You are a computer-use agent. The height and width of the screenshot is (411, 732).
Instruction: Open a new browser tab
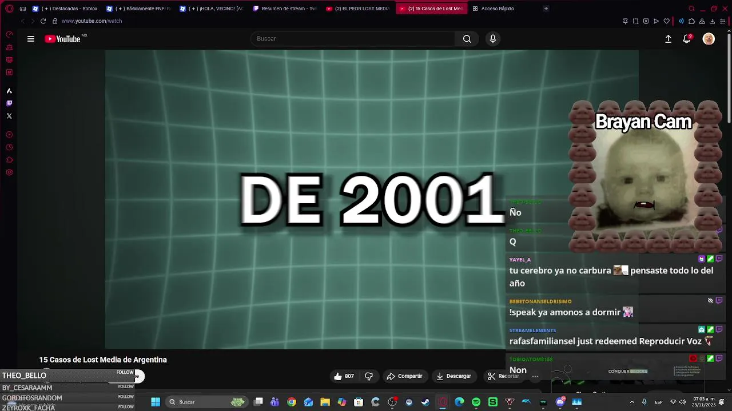546,9
